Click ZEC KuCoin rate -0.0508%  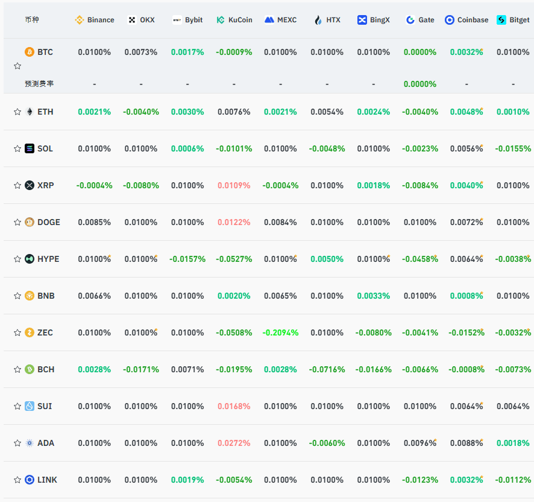pos(234,333)
